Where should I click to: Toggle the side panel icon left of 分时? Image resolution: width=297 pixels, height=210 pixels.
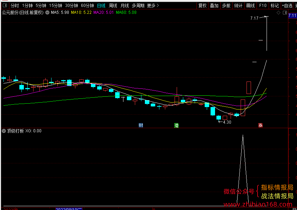[5, 6]
